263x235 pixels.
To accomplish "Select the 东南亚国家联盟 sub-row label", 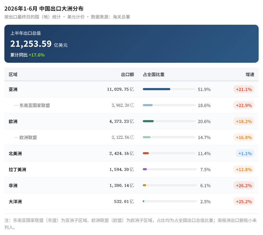I will pos(35,105).
